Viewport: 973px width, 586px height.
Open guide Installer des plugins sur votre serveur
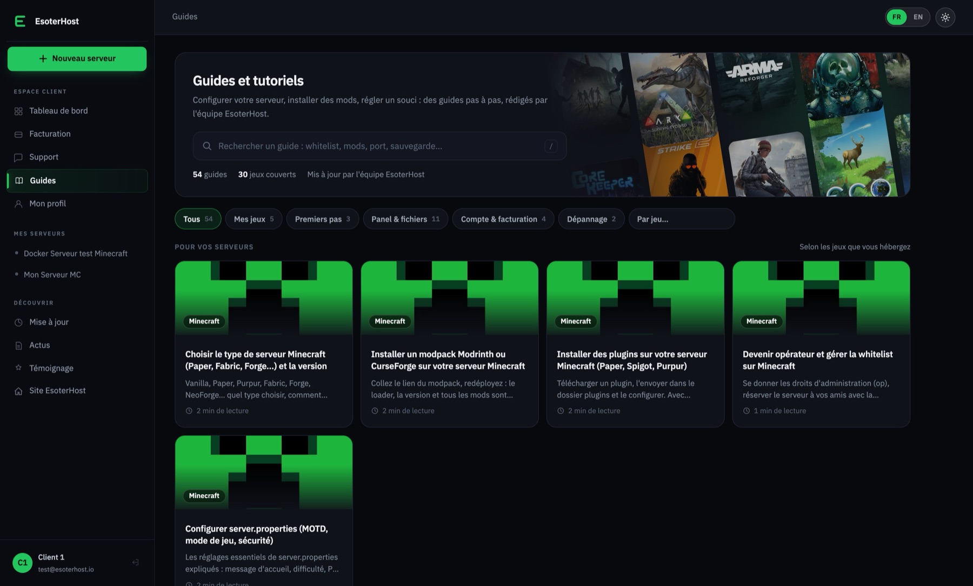coord(635,344)
